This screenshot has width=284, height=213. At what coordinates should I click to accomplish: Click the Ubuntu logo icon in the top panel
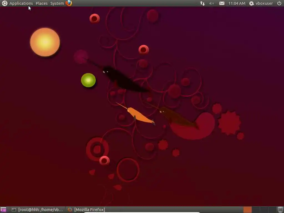click(4, 3)
